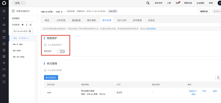Toggle the 原图保护 switch on
The width and height of the screenshot is (221, 103).
(x=61, y=51)
